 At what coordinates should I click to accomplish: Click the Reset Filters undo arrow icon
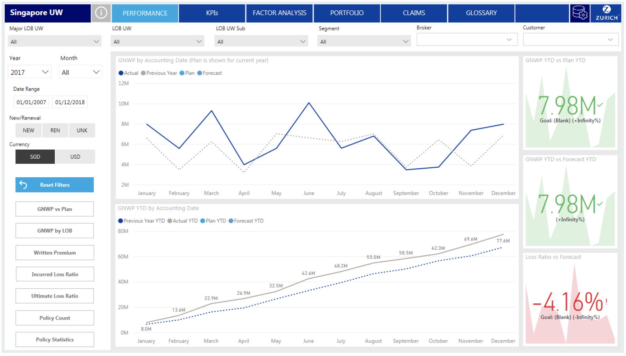coord(23,185)
